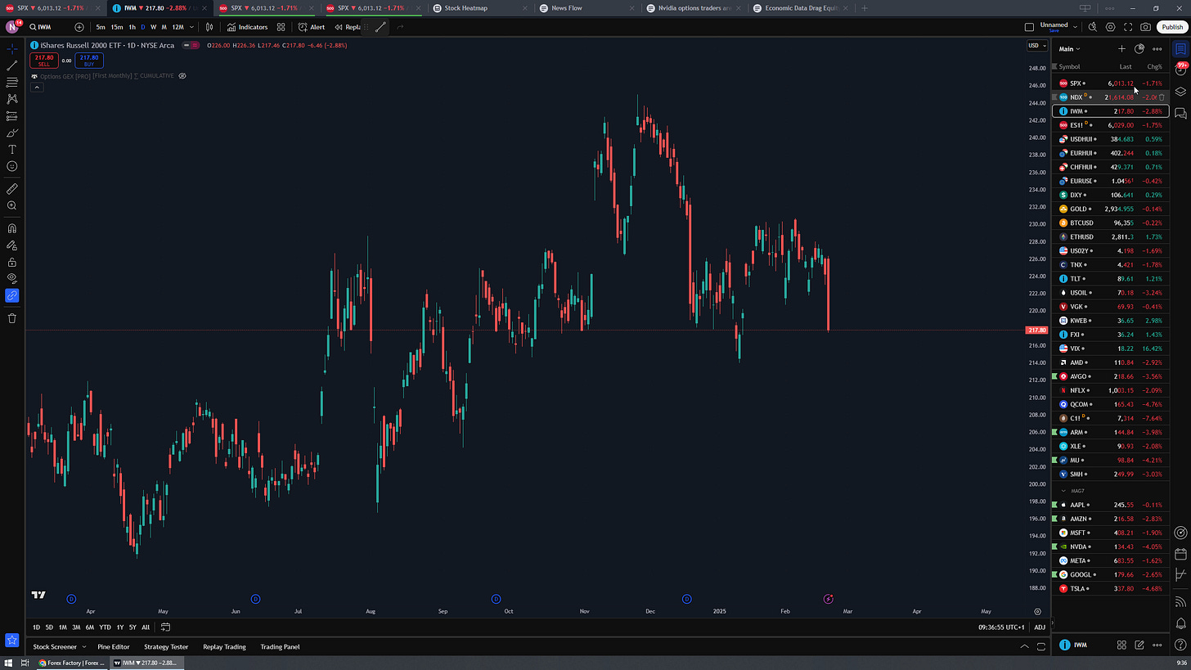1191x670 pixels.
Task: Open the Fibonacci retracement tools
Action: [x=12, y=83]
